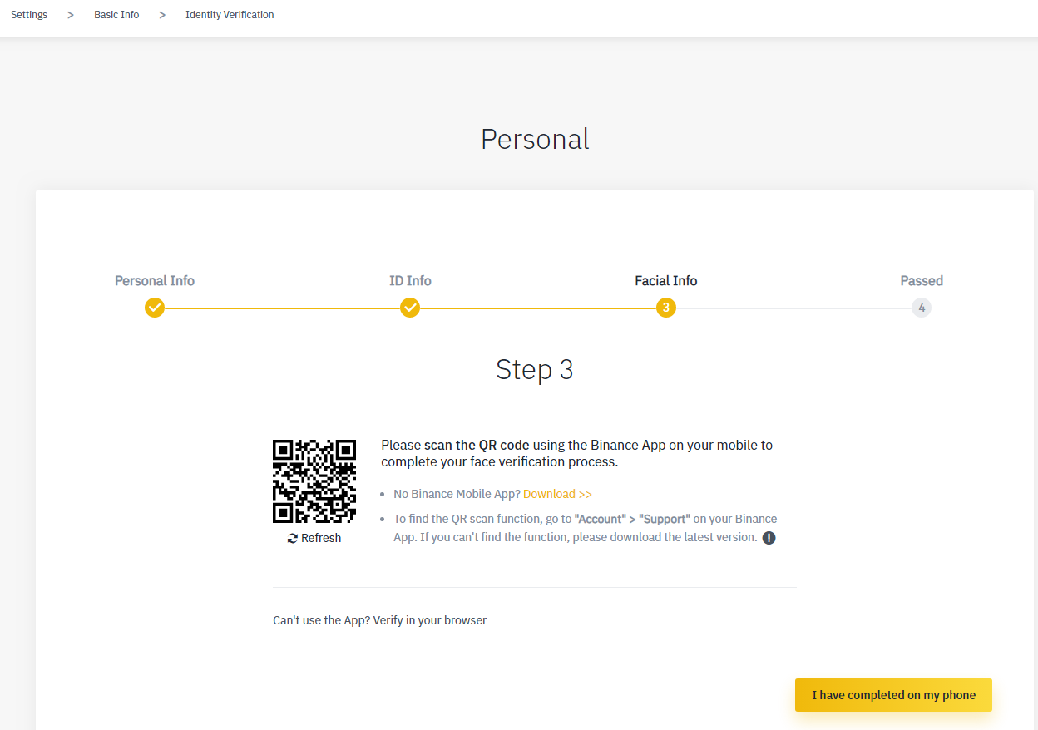Click the Download >> link for Binance App
This screenshot has width=1038, height=730.
(x=557, y=493)
